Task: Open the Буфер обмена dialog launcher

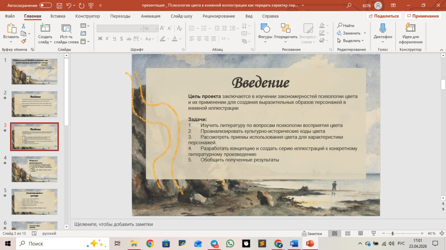Action: (x=32, y=50)
